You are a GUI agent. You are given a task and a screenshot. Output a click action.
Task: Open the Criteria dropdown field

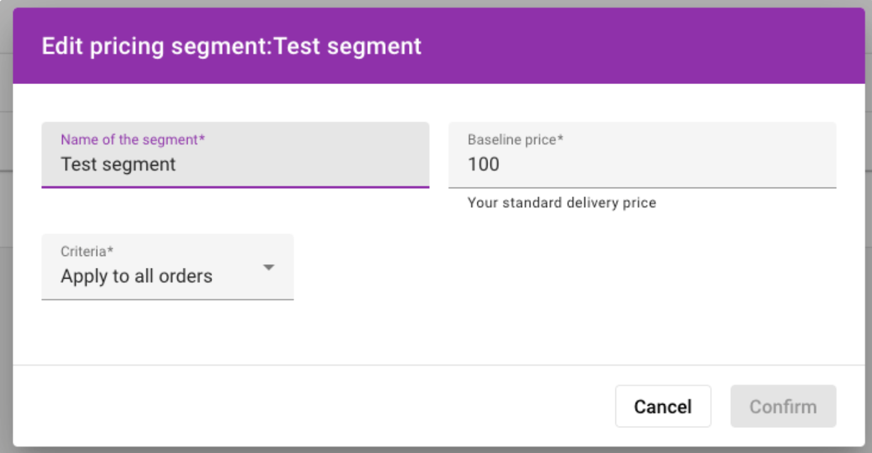[x=167, y=267]
